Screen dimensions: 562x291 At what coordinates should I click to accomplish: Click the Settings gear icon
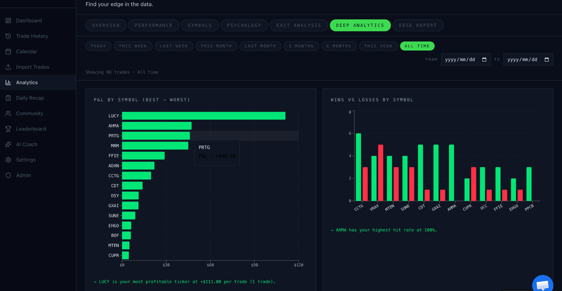[x=8, y=160]
